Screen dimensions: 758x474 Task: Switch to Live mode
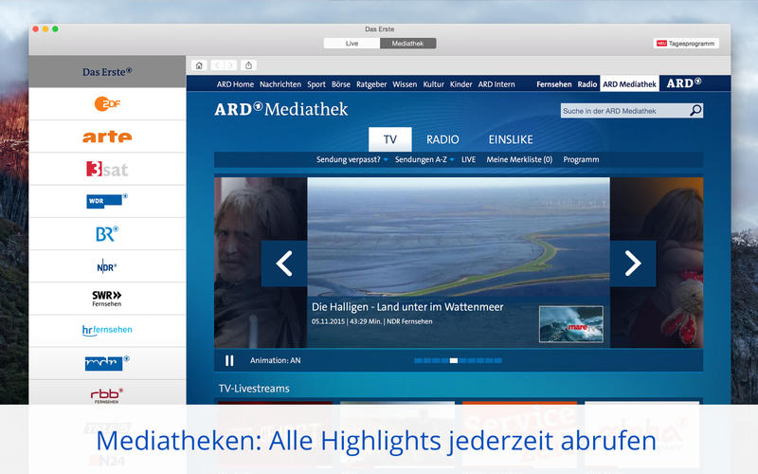(352, 44)
